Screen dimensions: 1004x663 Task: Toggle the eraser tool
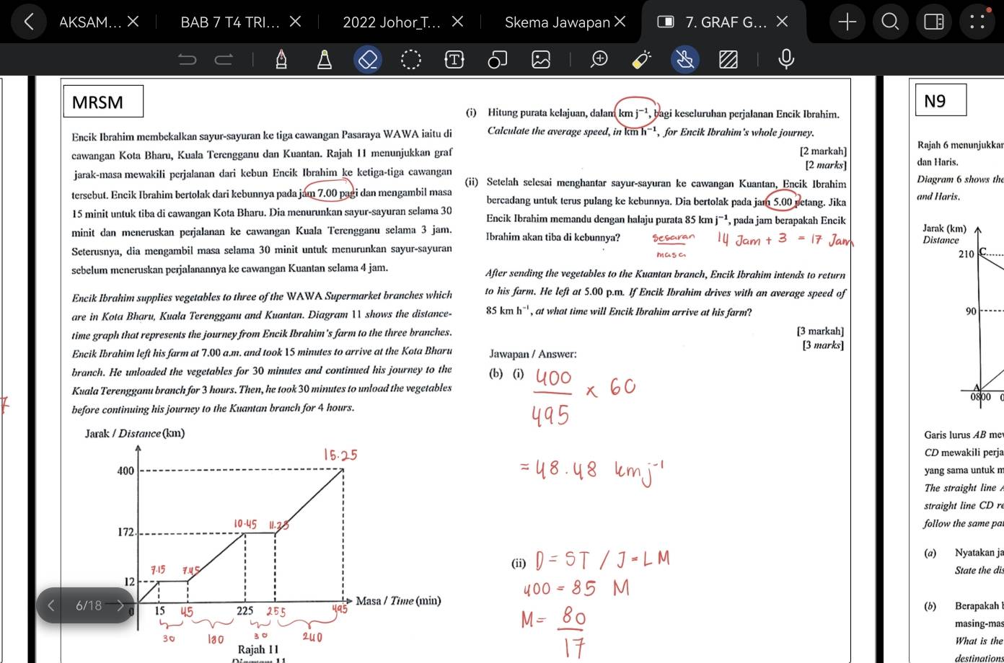point(368,60)
